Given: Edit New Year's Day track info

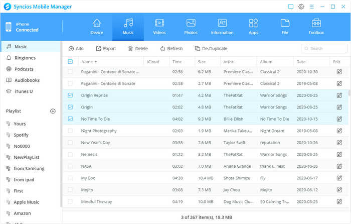Looking at the screenshot, I should point(339,142).
